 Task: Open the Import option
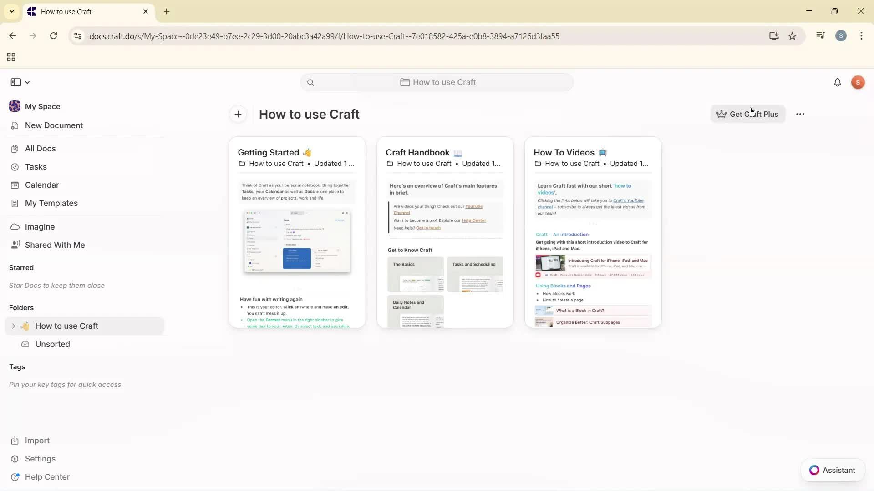point(37,440)
